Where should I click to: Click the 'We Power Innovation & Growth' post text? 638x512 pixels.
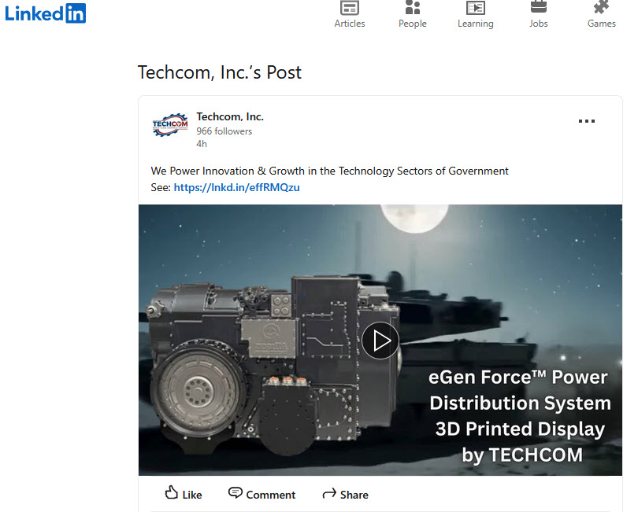[x=329, y=171]
